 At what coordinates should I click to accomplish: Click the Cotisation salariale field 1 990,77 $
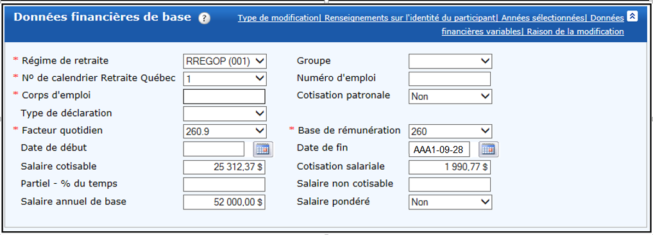(x=450, y=166)
